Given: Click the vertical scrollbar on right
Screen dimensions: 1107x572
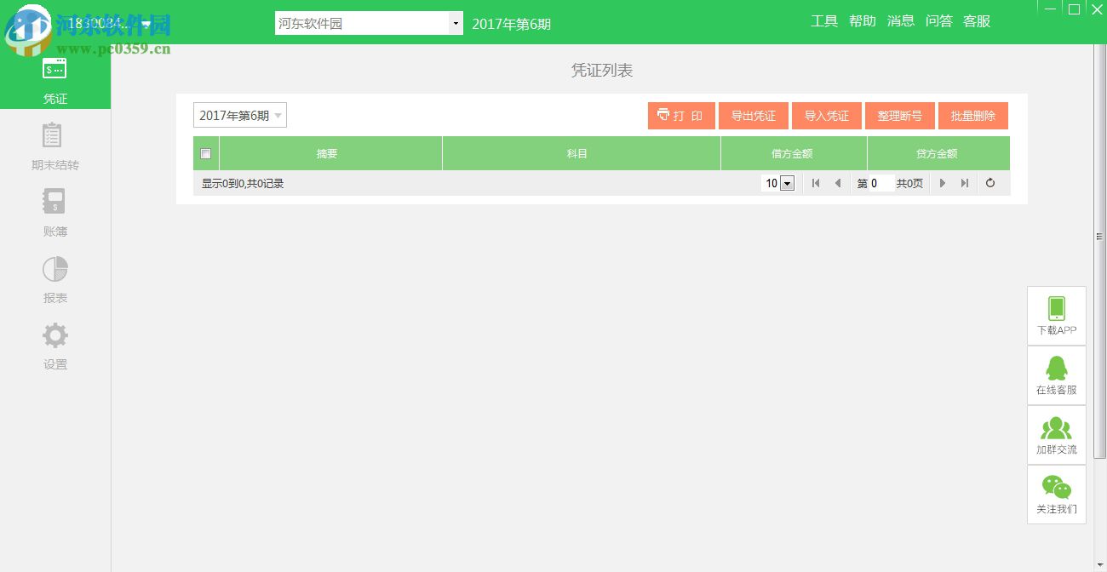Looking at the screenshot, I should (x=1100, y=251).
